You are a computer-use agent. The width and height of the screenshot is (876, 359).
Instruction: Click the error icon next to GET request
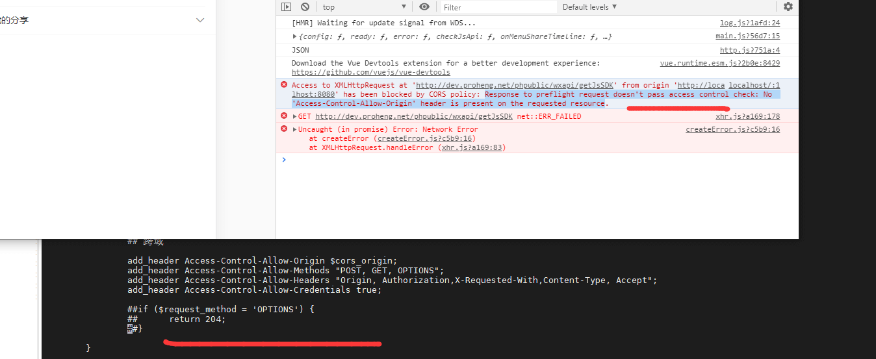pyautogui.click(x=284, y=116)
